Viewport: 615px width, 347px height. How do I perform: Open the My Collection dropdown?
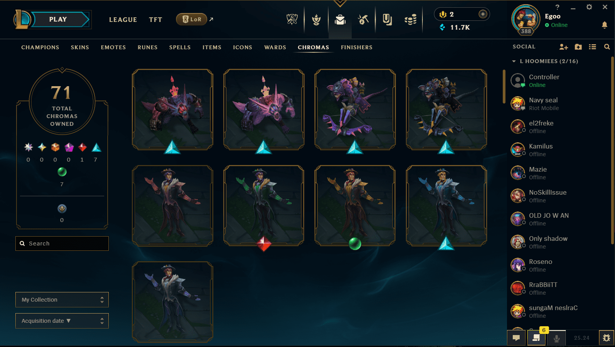(x=62, y=300)
